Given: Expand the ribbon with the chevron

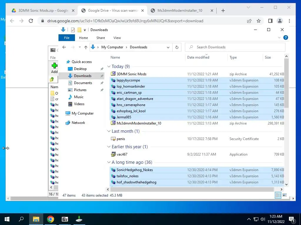Looking at the screenshot, I should click(279, 38).
